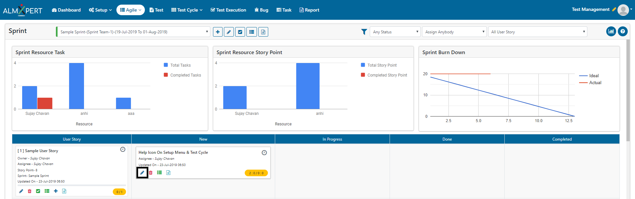Edit the Help Icon On Setup Menu task
Image resolution: width=635 pixels, height=199 pixels.
tap(142, 173)
